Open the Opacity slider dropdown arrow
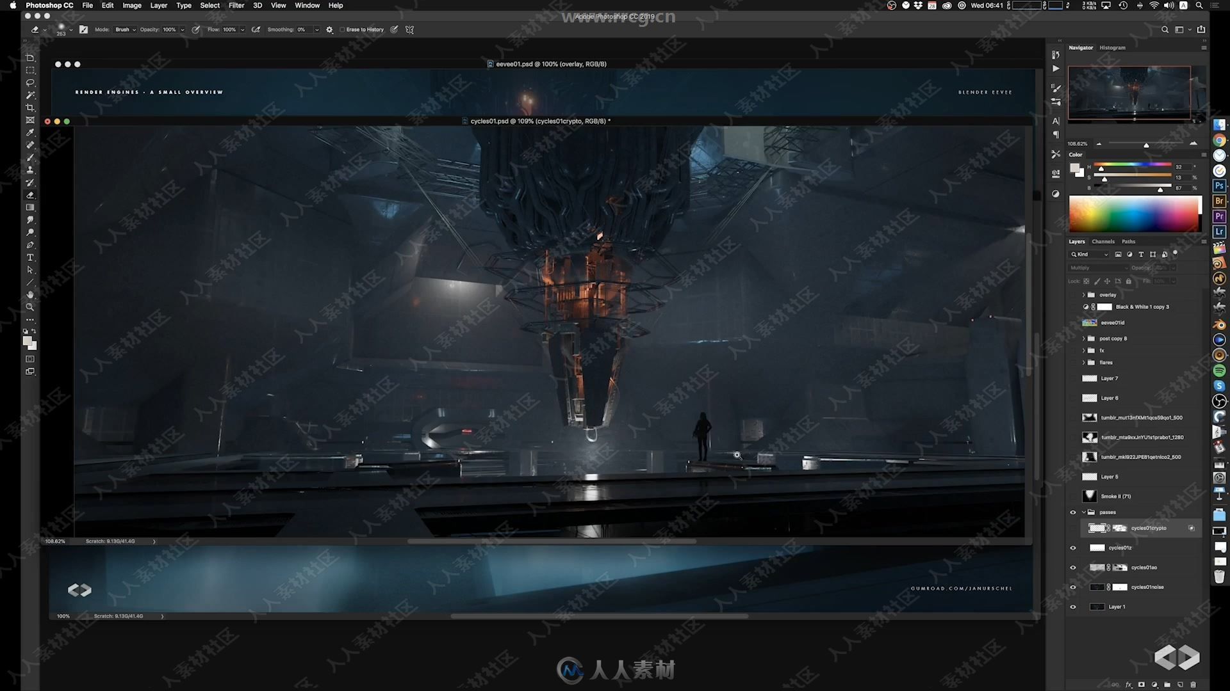 tap(183, 29)
